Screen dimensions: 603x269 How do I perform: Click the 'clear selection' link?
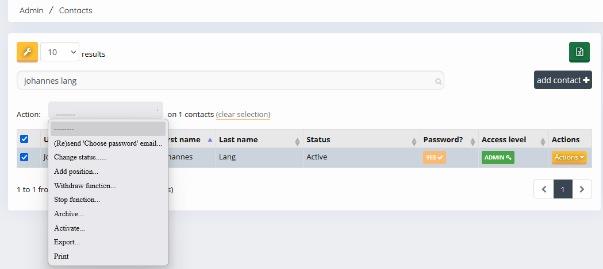click(x=243, y=114)
